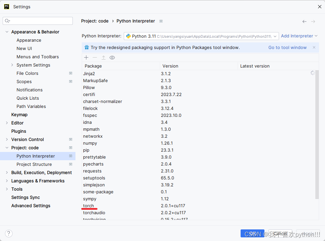Image resolution: width=325 pixels, height=241 pixels.
Task: Click the Cancel button
Action: (x=280, y=233)
